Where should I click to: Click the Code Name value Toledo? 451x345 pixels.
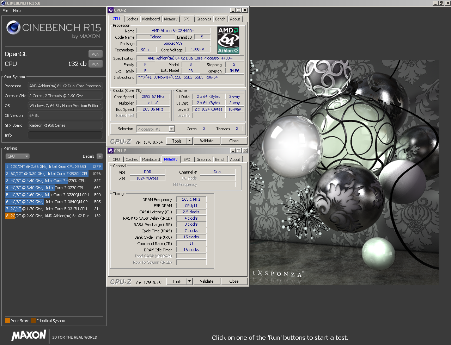[156, 37]
